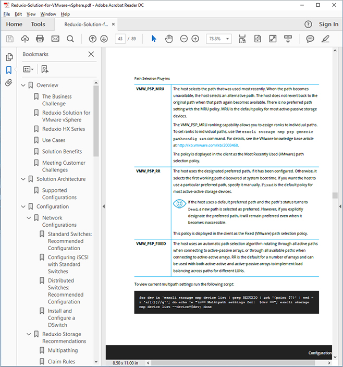Screen dimensions: 343x367
Task: Click the find current bookmark icon
Action: 45,69
